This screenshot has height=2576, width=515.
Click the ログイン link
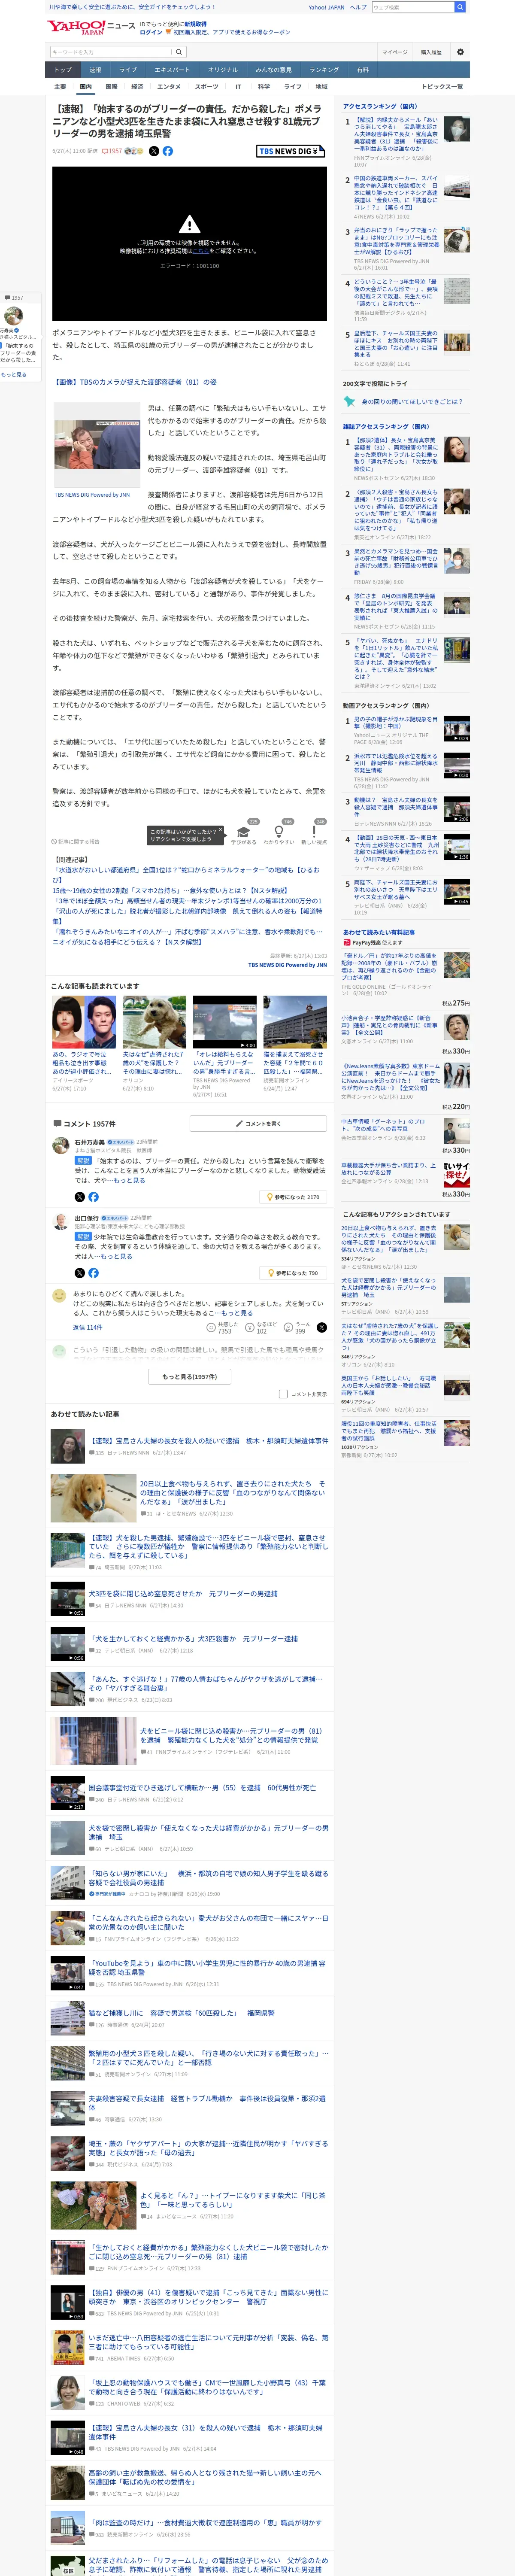(151, 32)
